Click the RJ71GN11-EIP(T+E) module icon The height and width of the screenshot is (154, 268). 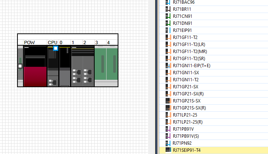pyautogui.click(x=168, y=66)
